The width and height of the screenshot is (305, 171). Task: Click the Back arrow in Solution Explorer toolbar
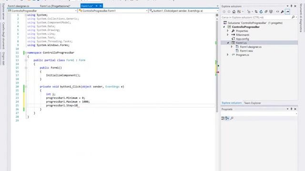click(x=224, y=12)
